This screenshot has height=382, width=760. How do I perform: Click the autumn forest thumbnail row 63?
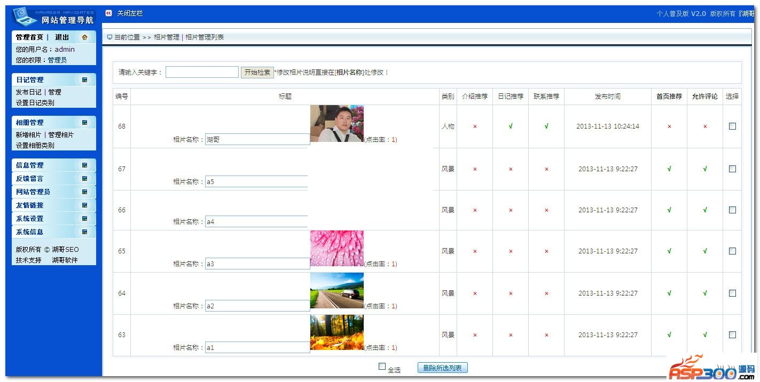[336, 332]
